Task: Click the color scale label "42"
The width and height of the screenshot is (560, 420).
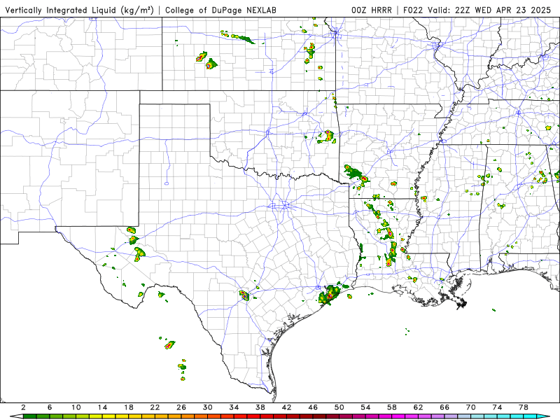Action: pos(287,407)
